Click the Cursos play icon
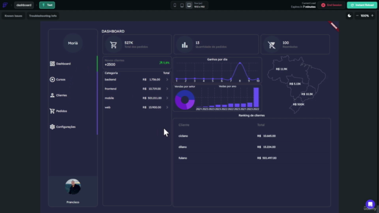This screenshot has width=379, height=213. (52, 79)
